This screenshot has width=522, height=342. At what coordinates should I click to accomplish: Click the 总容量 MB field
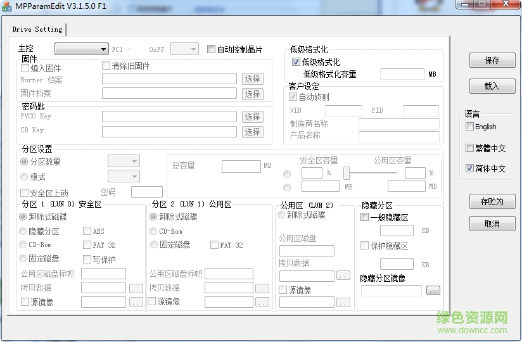(x=241, y=167)
